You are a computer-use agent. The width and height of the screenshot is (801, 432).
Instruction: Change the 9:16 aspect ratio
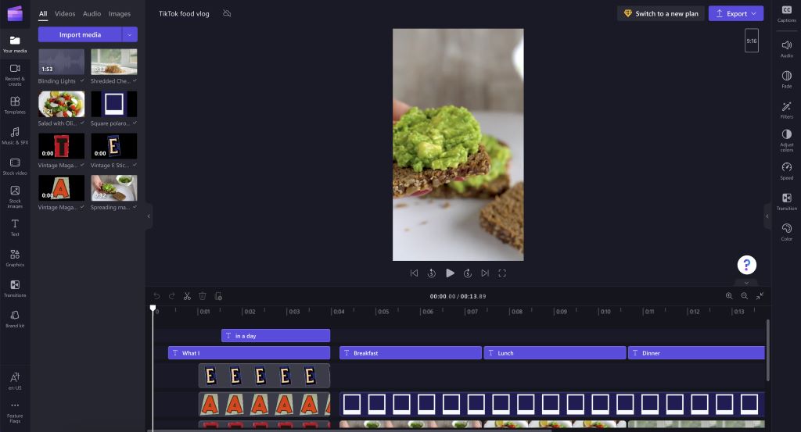click(x=752, y=41)
